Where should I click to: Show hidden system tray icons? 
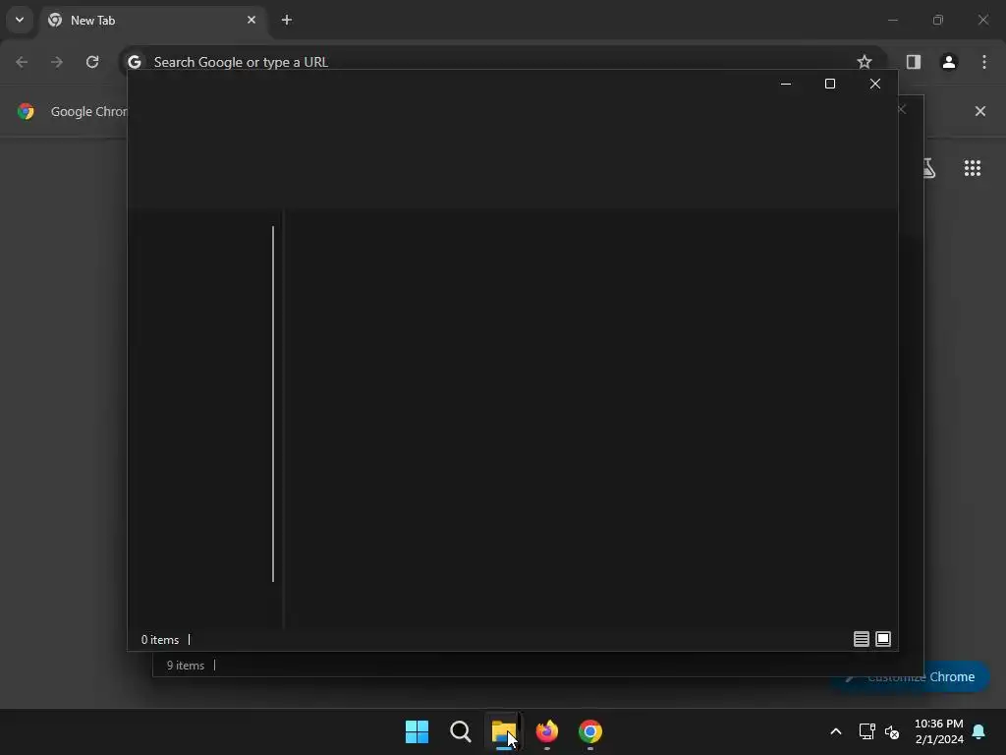(836, 731)
